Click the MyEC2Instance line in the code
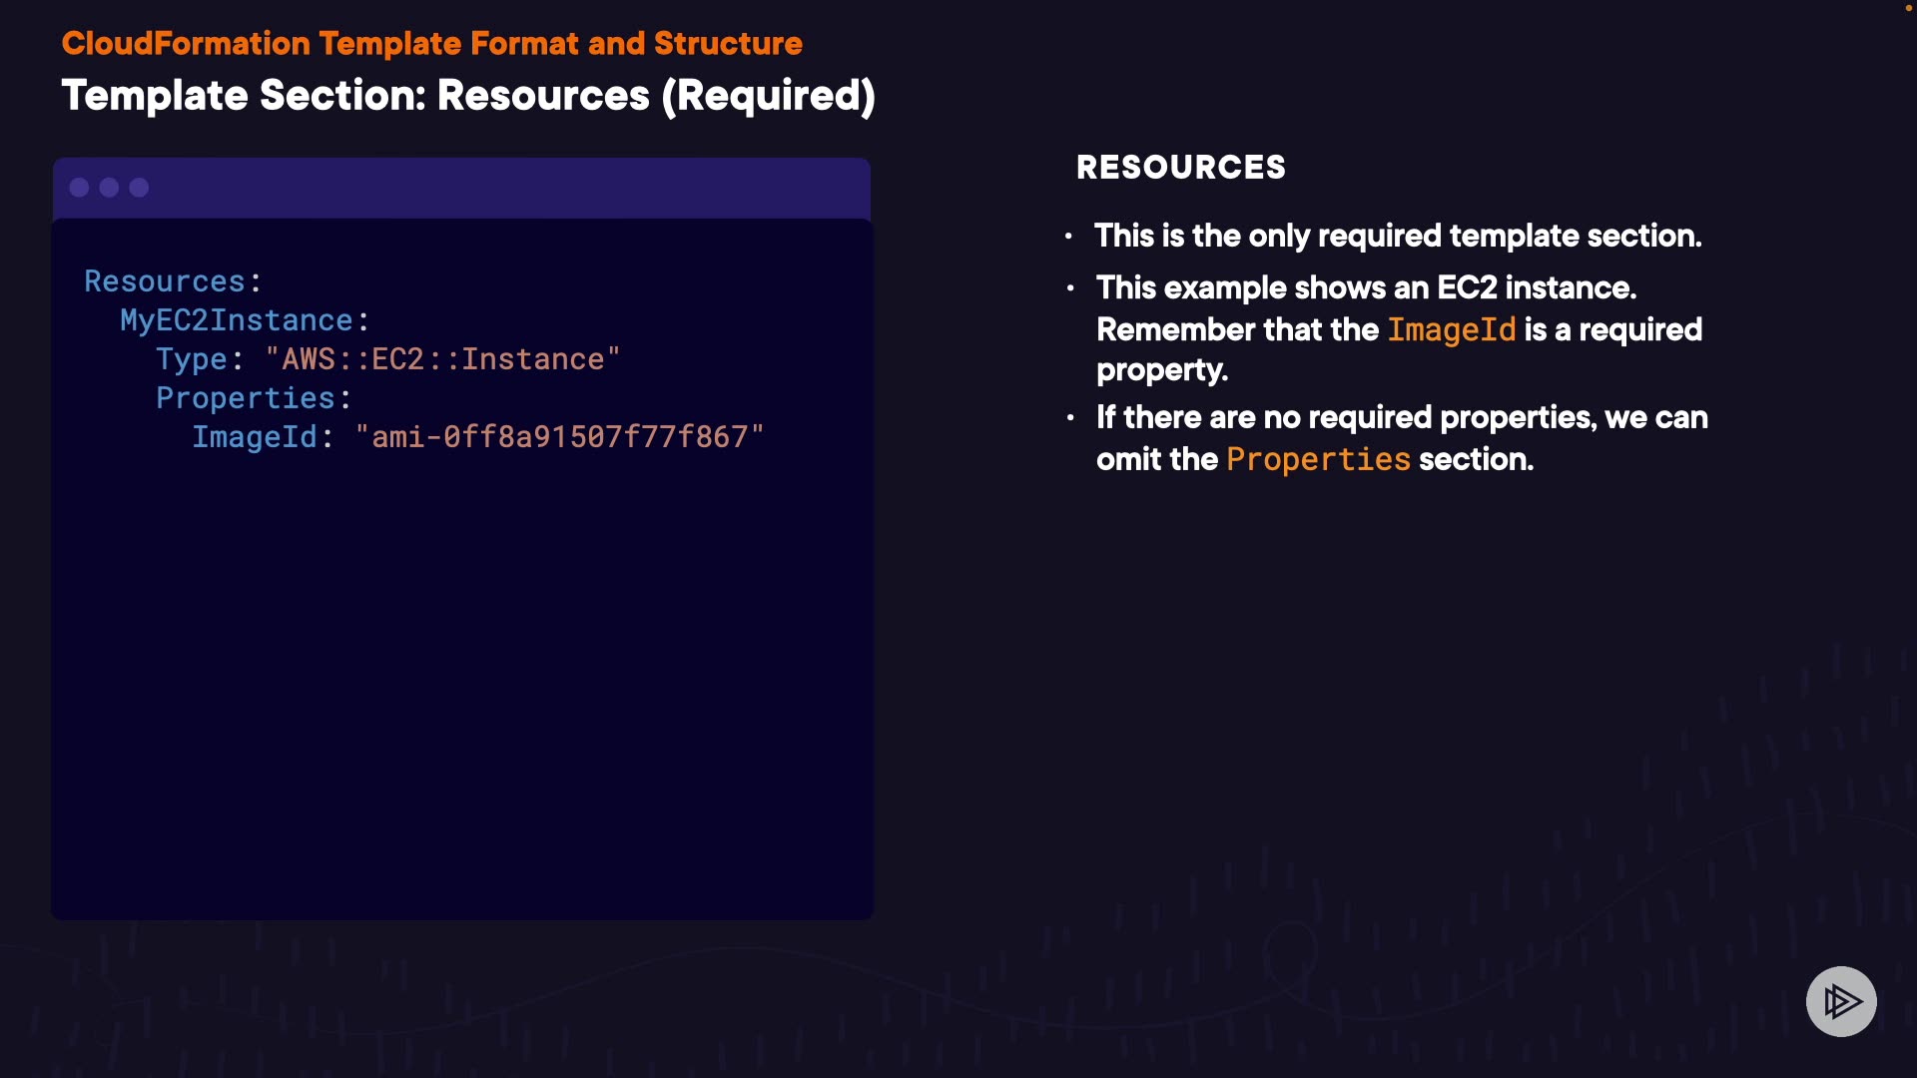 pos(237,320)
